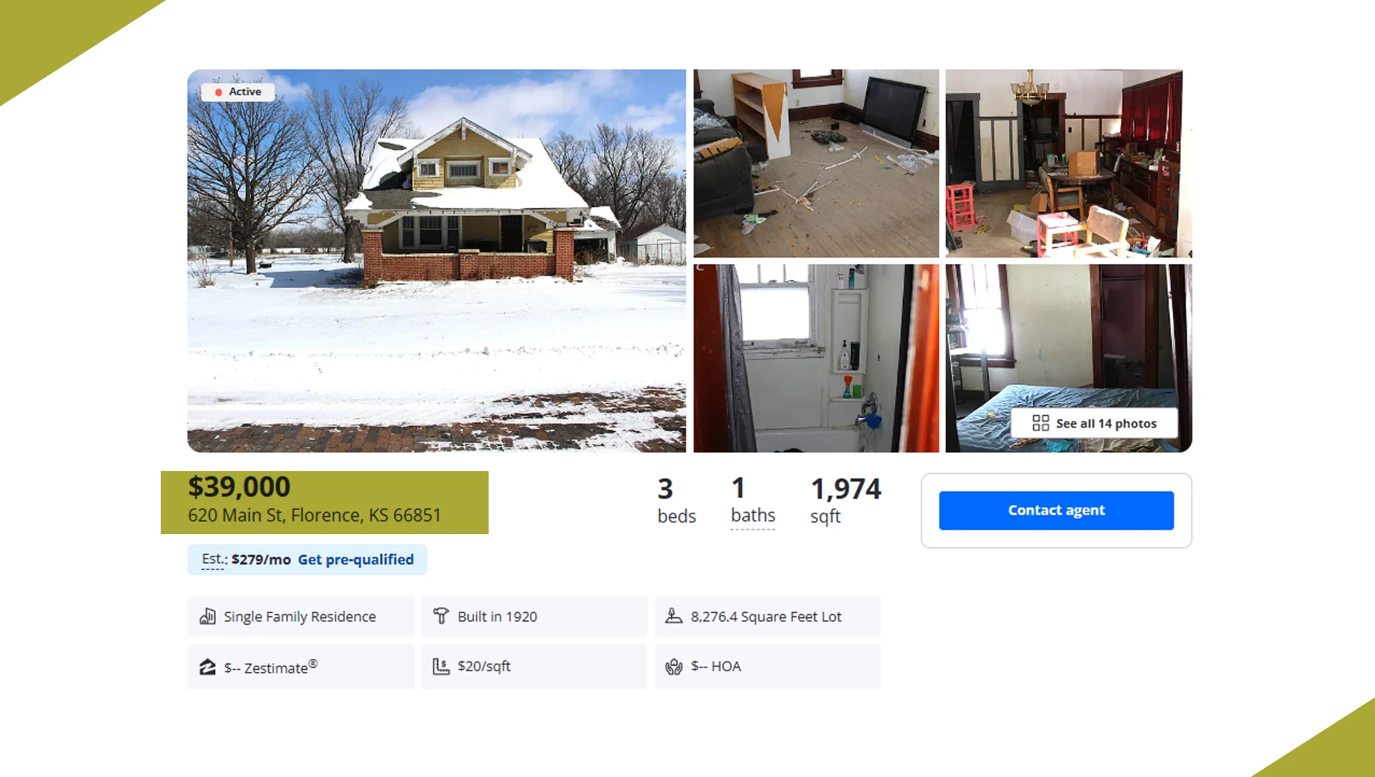This screenshot has height=777, width=1375.
Task: Click the 620 Main St address text
Action: tap(314, 516)
